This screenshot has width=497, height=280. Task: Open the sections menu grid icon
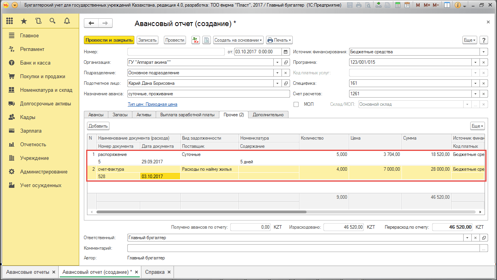[x=10, y=21]
